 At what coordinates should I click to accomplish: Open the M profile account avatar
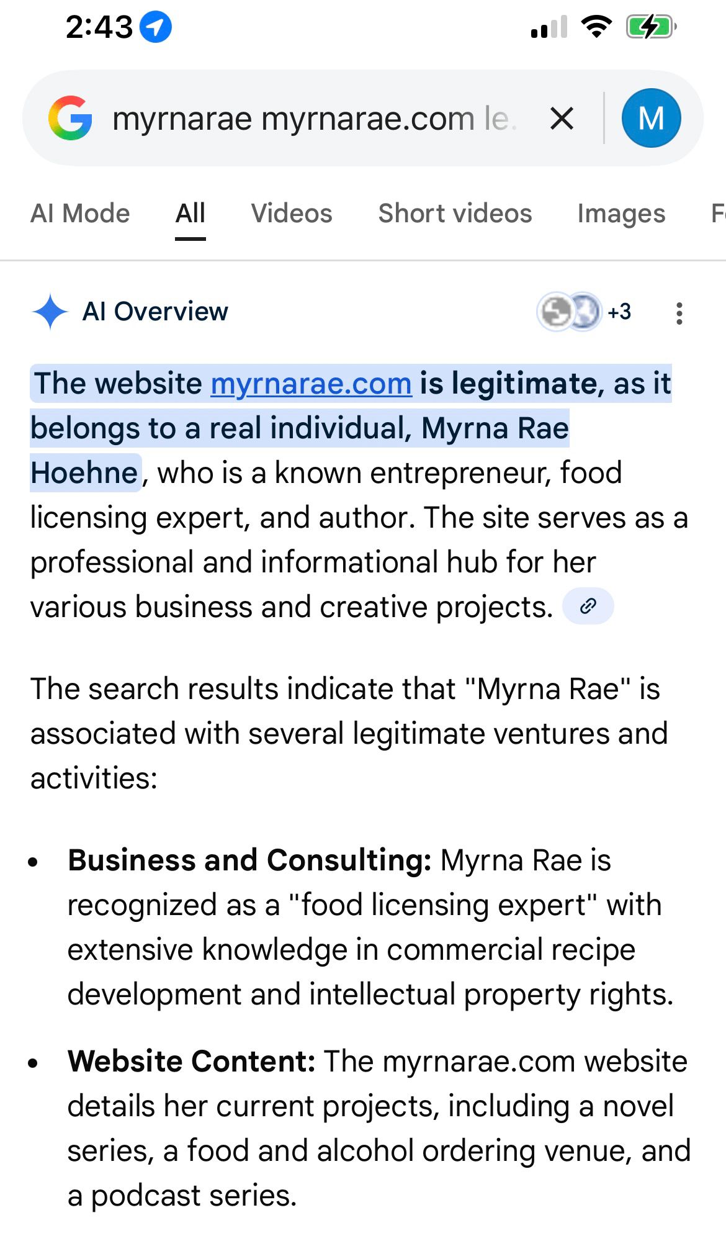point(651,118)
